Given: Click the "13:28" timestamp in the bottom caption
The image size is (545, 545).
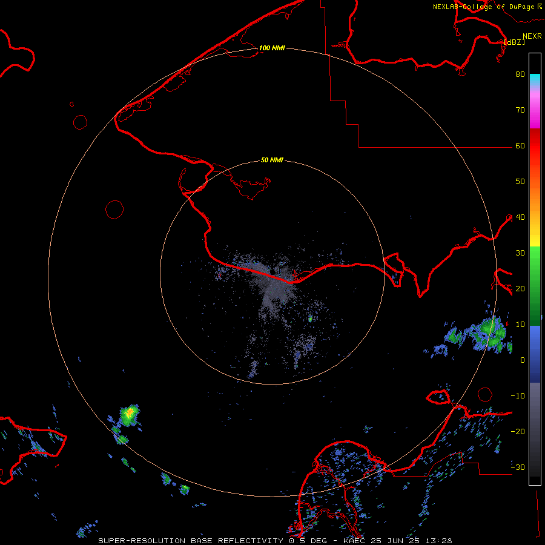Looking at the screenshot, I should [438, 541].
